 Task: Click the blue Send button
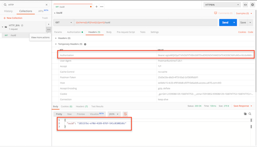point(225,23)
